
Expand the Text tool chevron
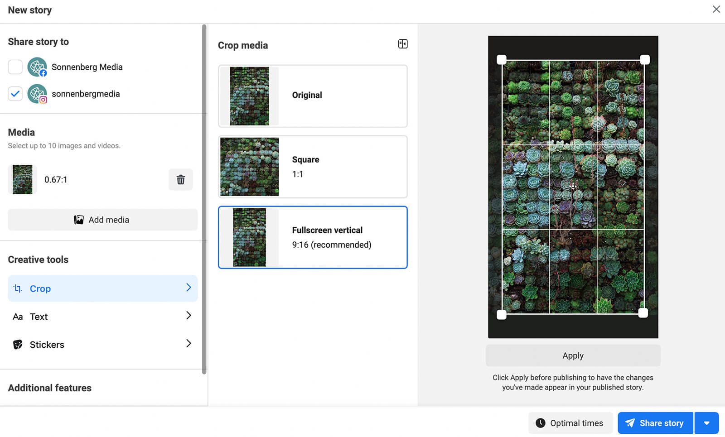point(188,316)
